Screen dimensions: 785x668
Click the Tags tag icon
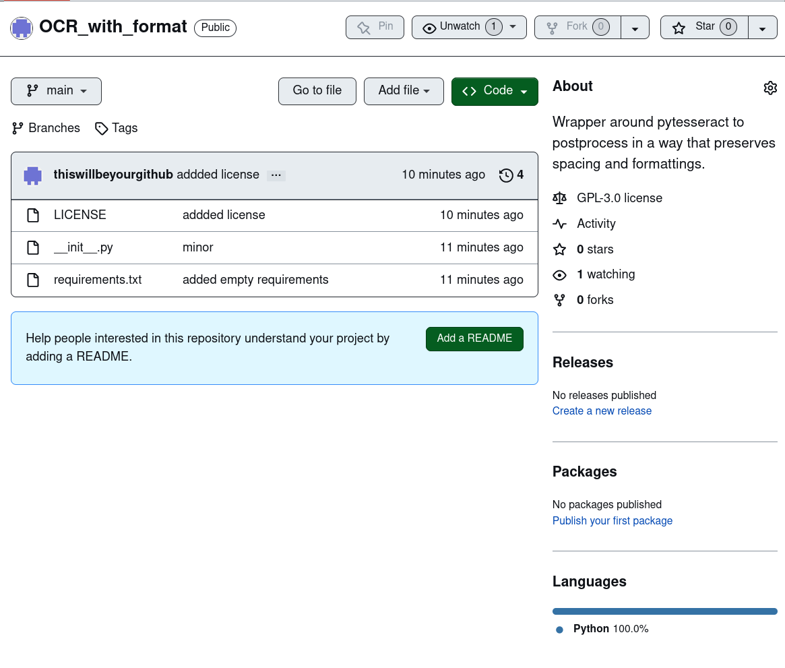[x=101, y=128]
